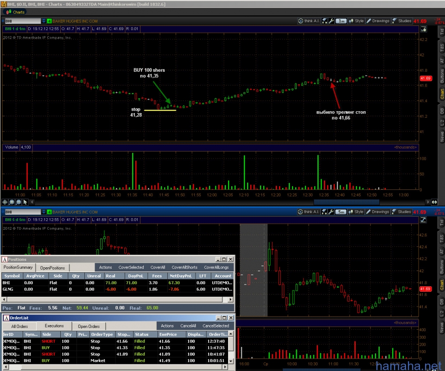Select the GLNG position row
The width and height of the screenshot is (445, 371).
117,289
